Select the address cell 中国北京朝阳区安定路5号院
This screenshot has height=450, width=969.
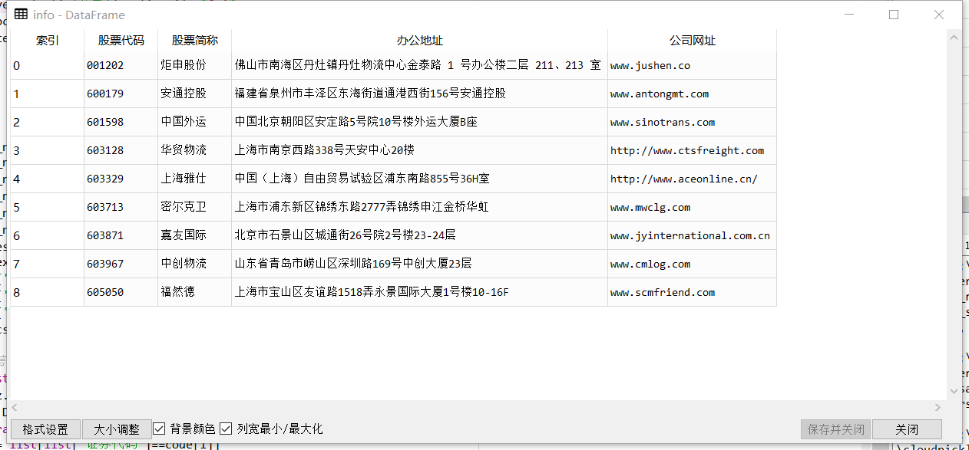tap(420, 123)
